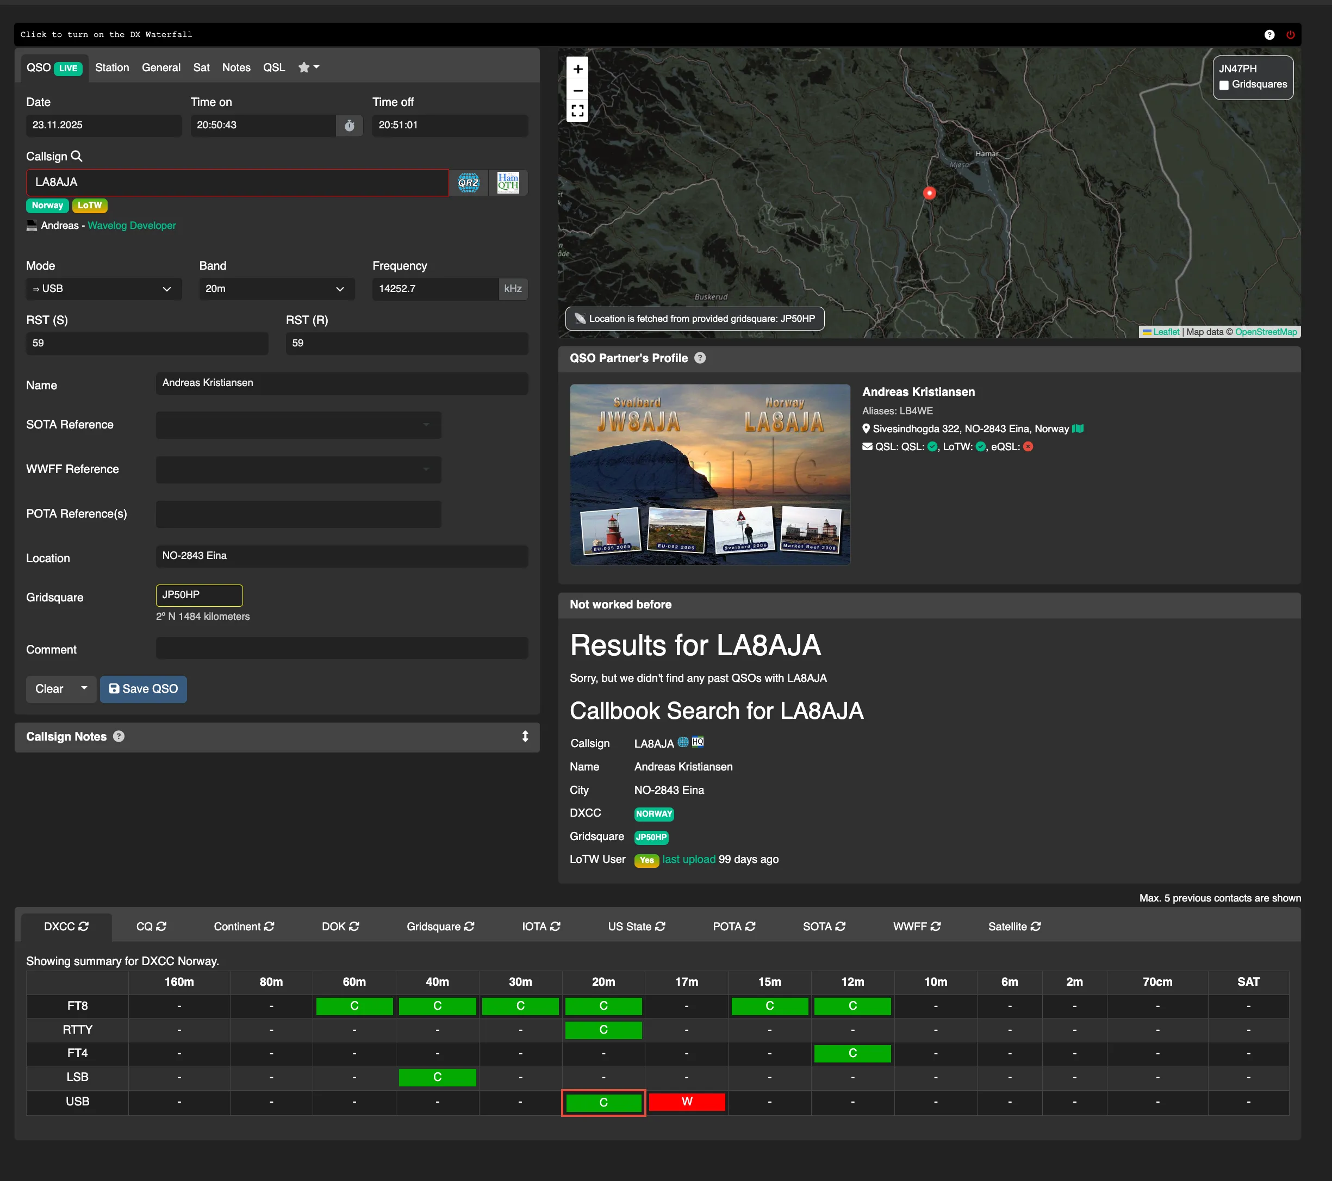
Task: Refresh the DXCC summary via its refresh icon
Action: pos(83,926)
